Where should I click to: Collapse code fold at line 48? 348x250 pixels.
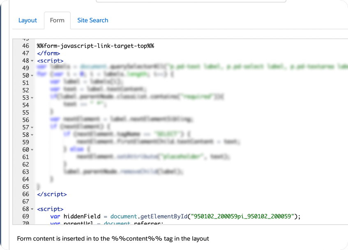pyautogui.click(x=32, y=61)
